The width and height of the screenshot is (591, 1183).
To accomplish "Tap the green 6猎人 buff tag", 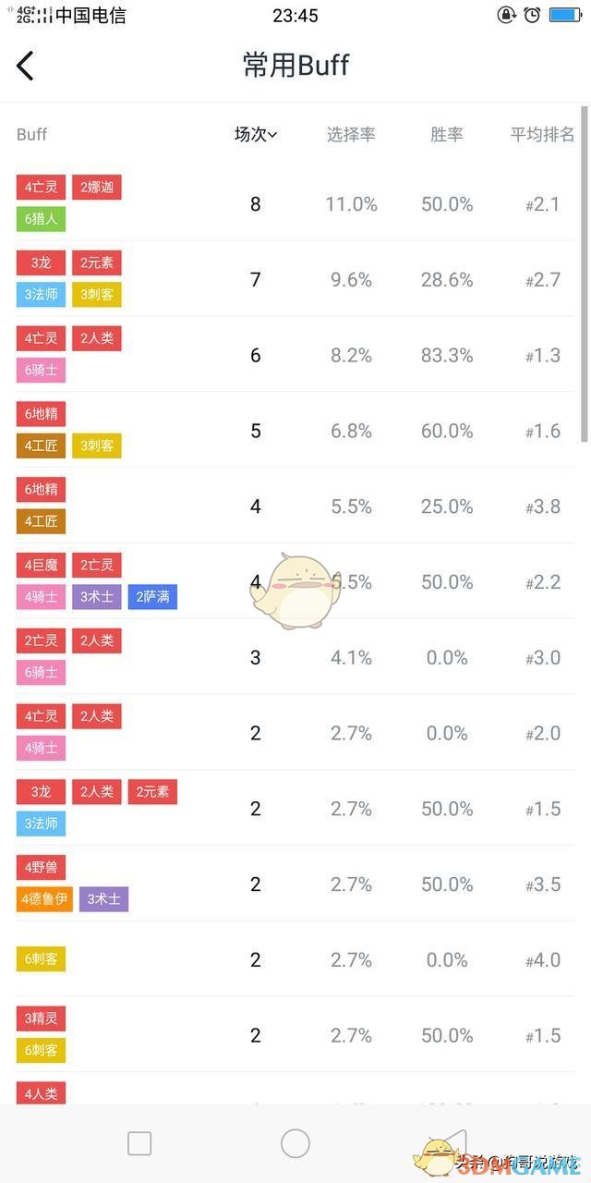I will pos(41,219).
